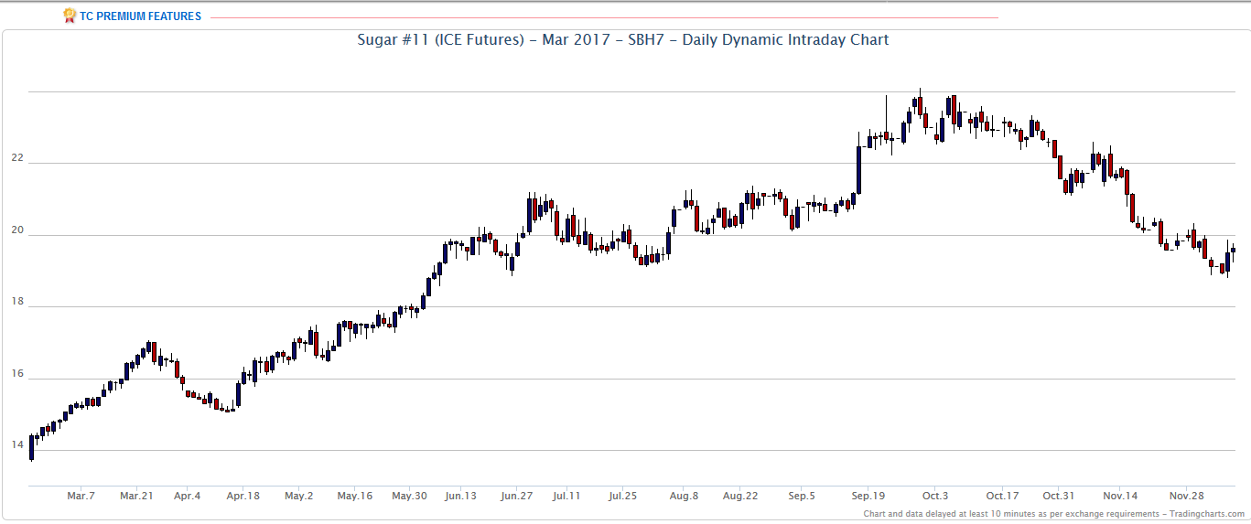Select the Jun.13 date label
1251x524 pixels.
coord(460,496)
